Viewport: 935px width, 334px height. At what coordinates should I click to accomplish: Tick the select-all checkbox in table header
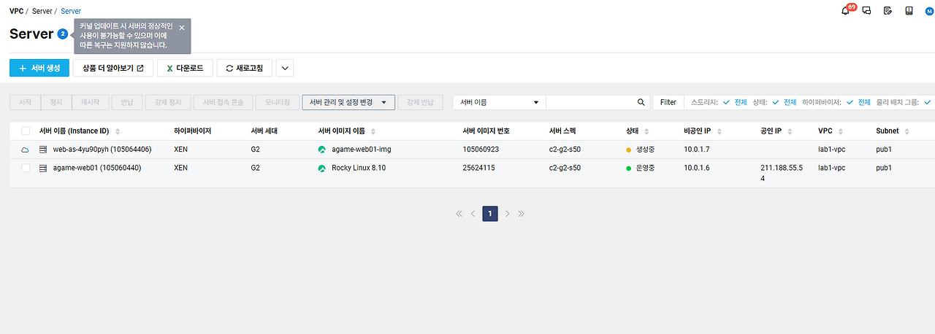26,131
